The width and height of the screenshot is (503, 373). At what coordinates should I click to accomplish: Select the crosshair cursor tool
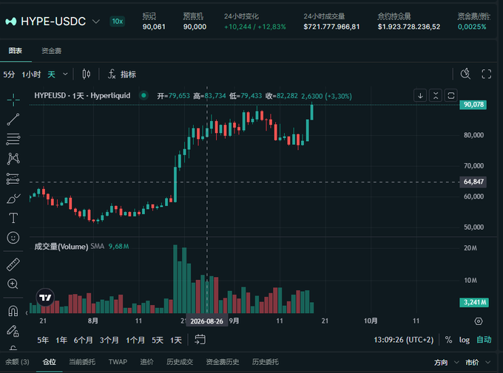pos(13,100)
